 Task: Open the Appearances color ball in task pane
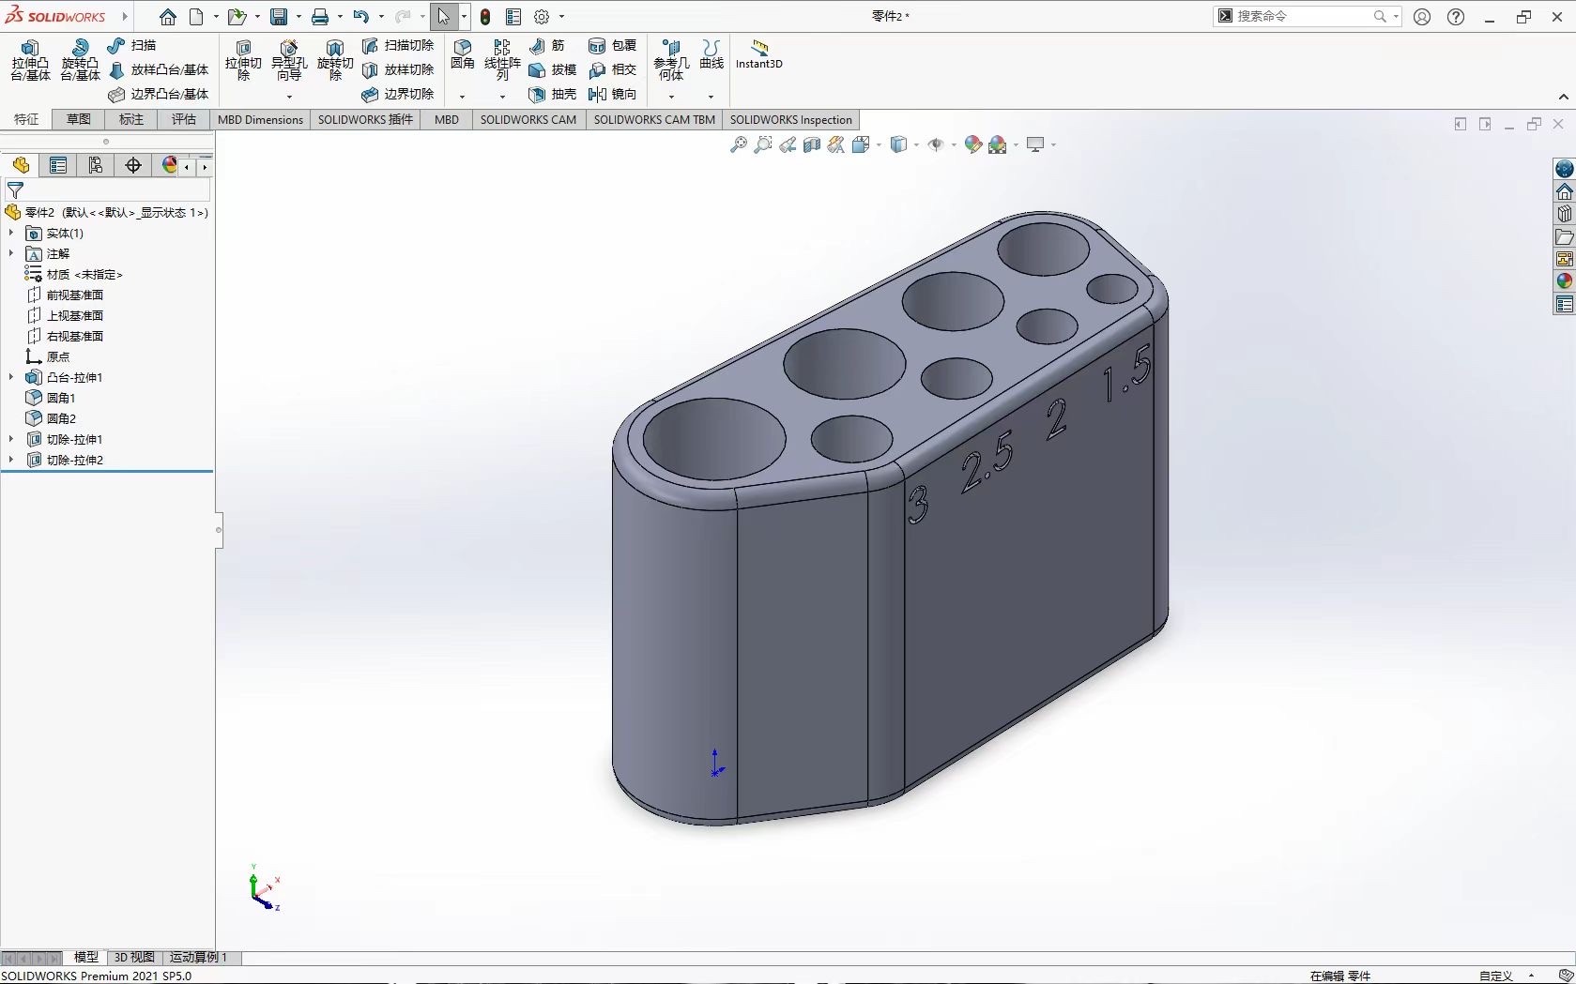tap(1564, 281)
